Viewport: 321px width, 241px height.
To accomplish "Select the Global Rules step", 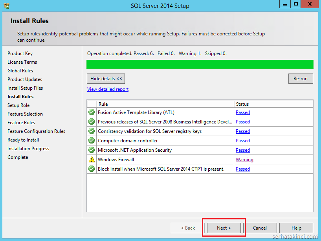I will (20, 71).
